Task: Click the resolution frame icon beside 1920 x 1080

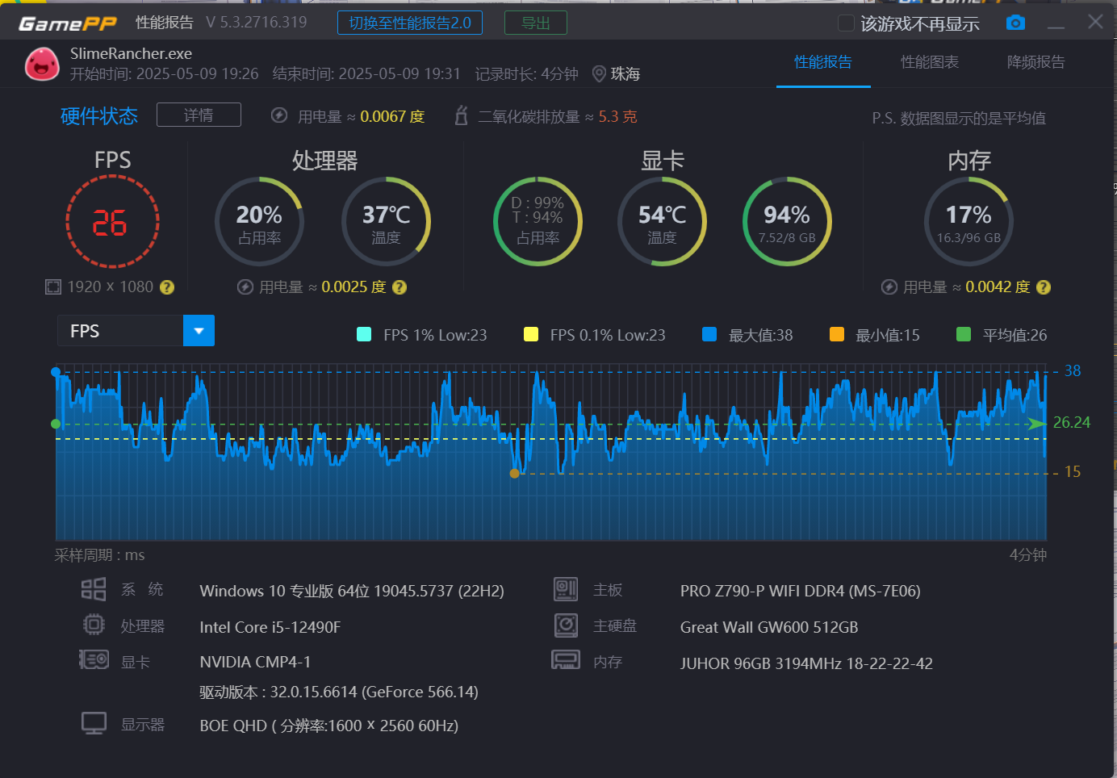Action: [x=53, y=287]
